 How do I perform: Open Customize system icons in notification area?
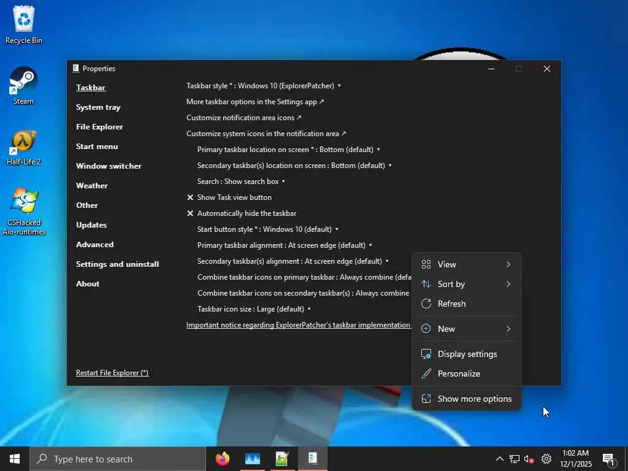pos(266,134)
